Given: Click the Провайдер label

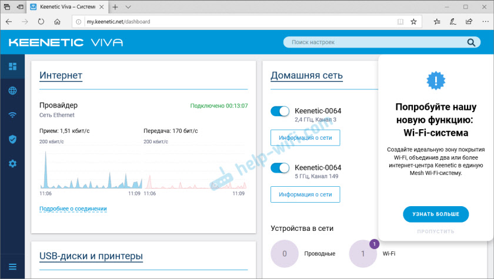Looking at the screenshot, I should pos(58,105).
